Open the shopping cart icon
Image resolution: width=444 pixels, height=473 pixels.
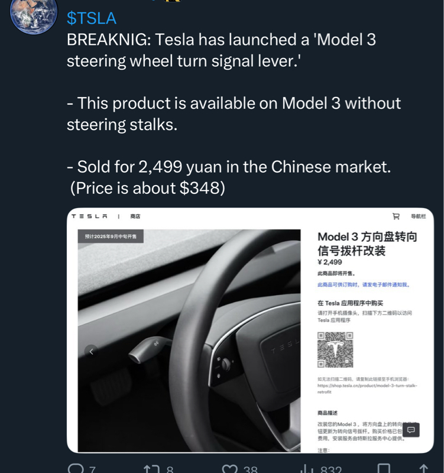point(396,216)
